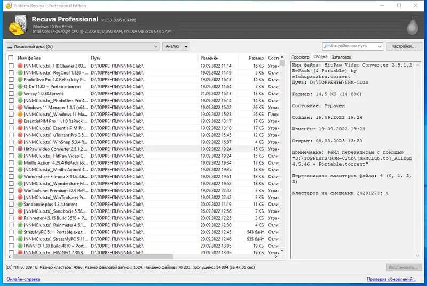Click the green status dot of Wondershare Filmora X 11.6.3.6
Screen dimensions: 427x286
point(20,176)
